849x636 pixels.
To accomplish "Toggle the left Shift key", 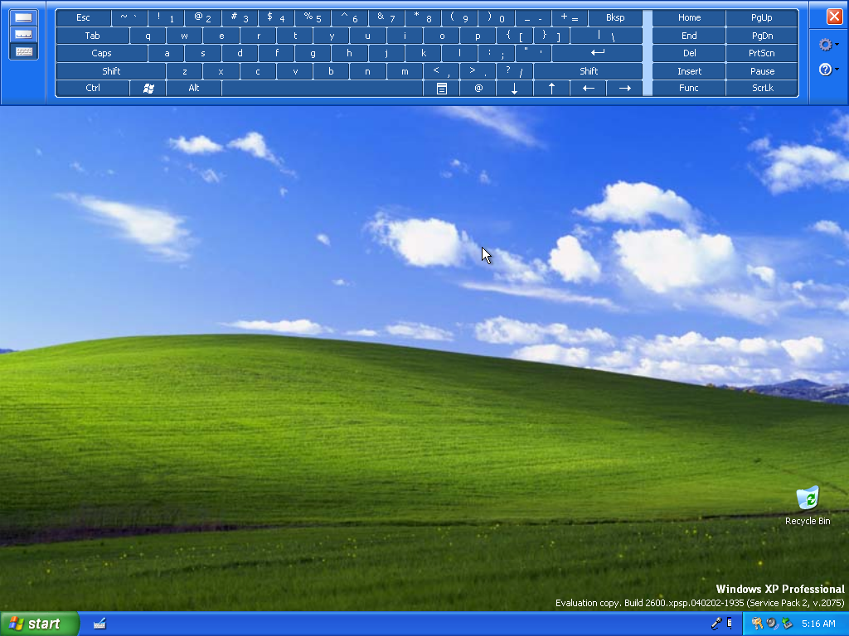I will pyautogui.click(x=111, y=71).
